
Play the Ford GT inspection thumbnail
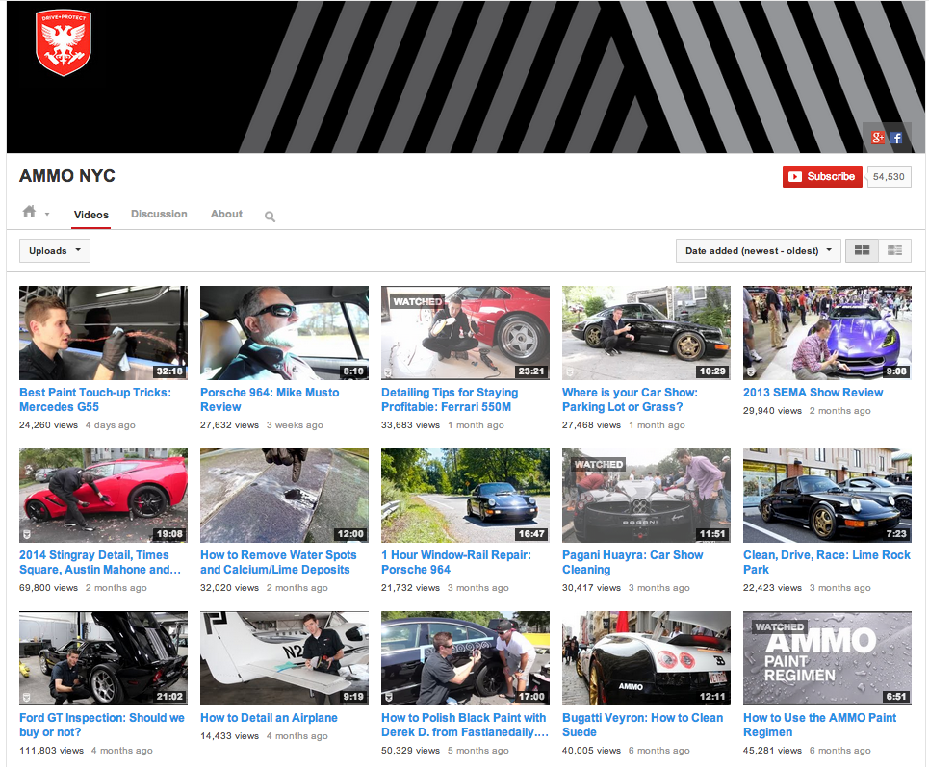(x=104, y=658)
